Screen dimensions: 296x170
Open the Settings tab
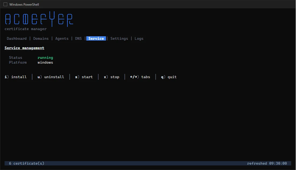(x=119, y=38)
